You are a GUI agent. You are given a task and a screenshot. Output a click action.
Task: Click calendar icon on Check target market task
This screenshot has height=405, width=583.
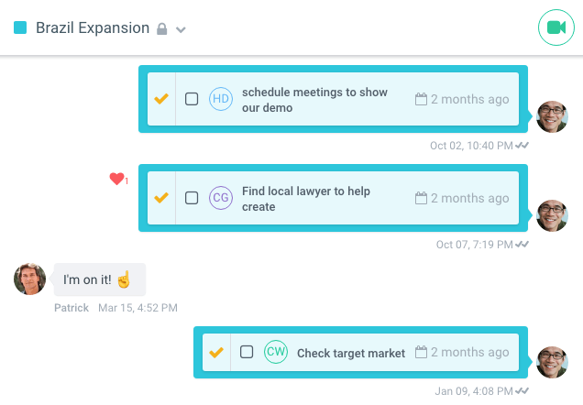coord(422,353)
